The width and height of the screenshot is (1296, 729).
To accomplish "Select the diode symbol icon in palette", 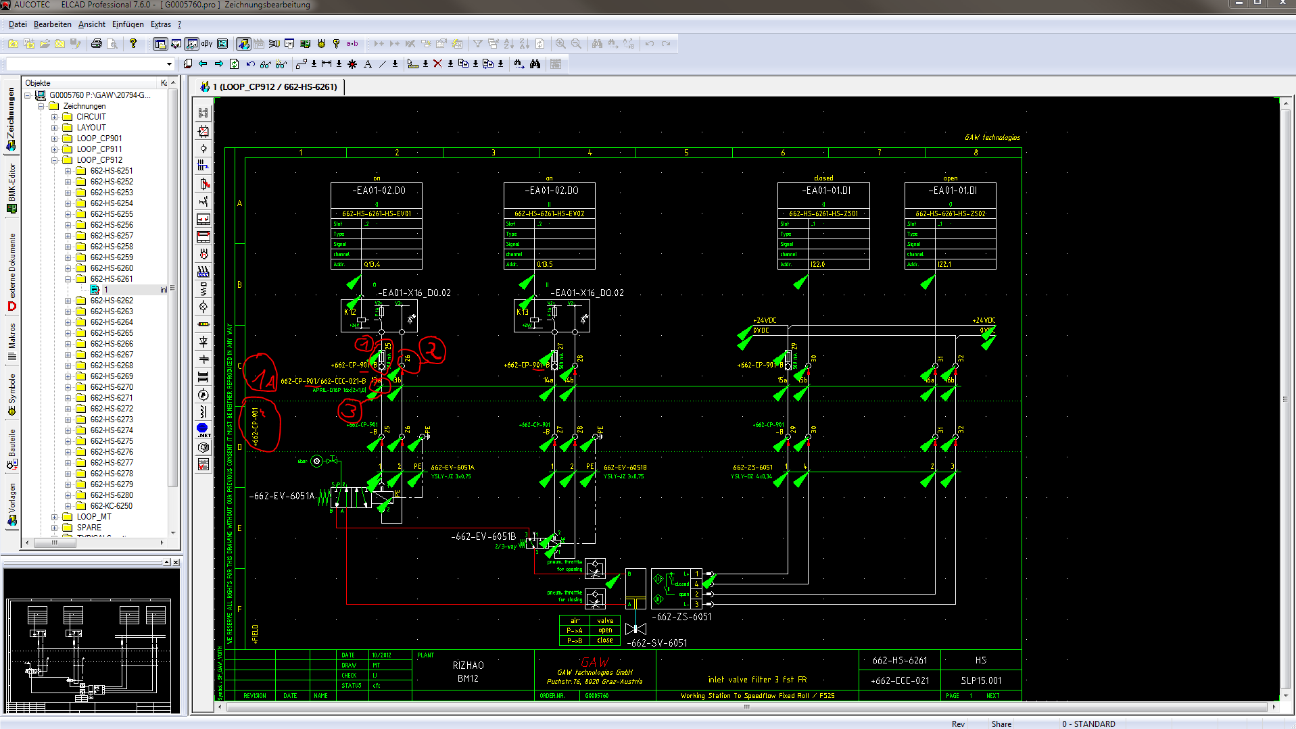I will 203,343.
